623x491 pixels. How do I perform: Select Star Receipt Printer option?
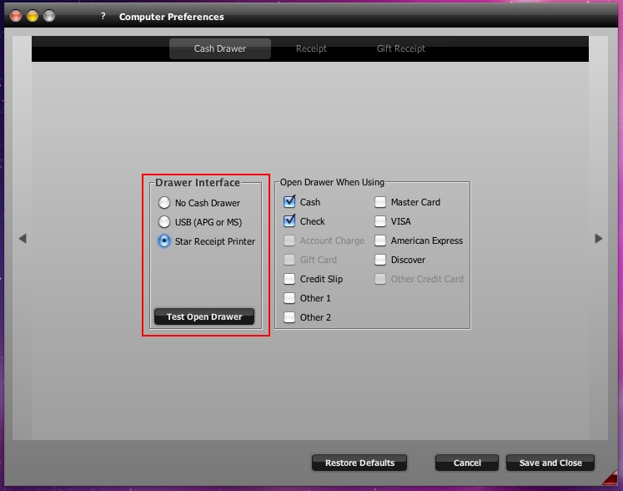click(164, 241)
